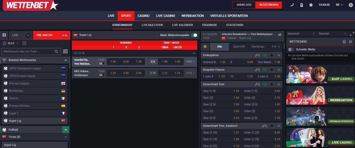Open the SLOT CASINO banner
Image resolution: width=355 pixels, height=148 pixels.
[320, 74]
